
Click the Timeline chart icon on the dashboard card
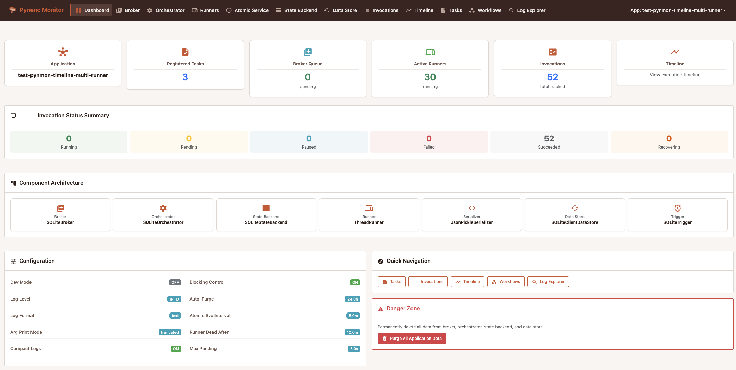[674, 52]
